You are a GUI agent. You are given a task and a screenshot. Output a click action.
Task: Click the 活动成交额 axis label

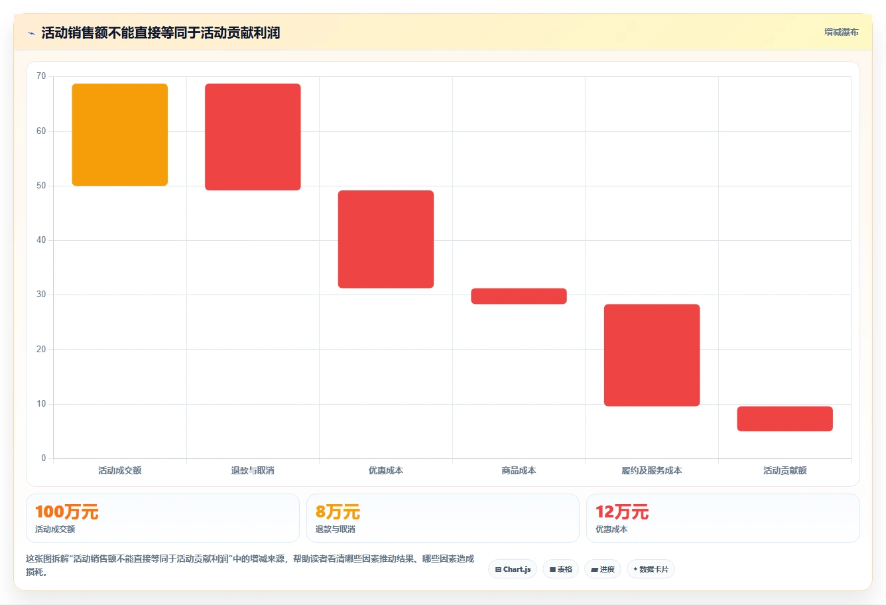(120, 470)
